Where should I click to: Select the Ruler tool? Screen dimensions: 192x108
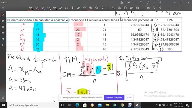[x=79, y=8]
